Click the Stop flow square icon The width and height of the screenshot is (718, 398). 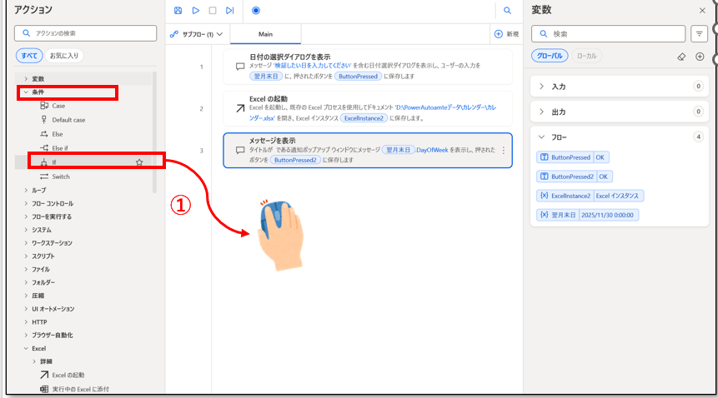[x=213, y=11]
